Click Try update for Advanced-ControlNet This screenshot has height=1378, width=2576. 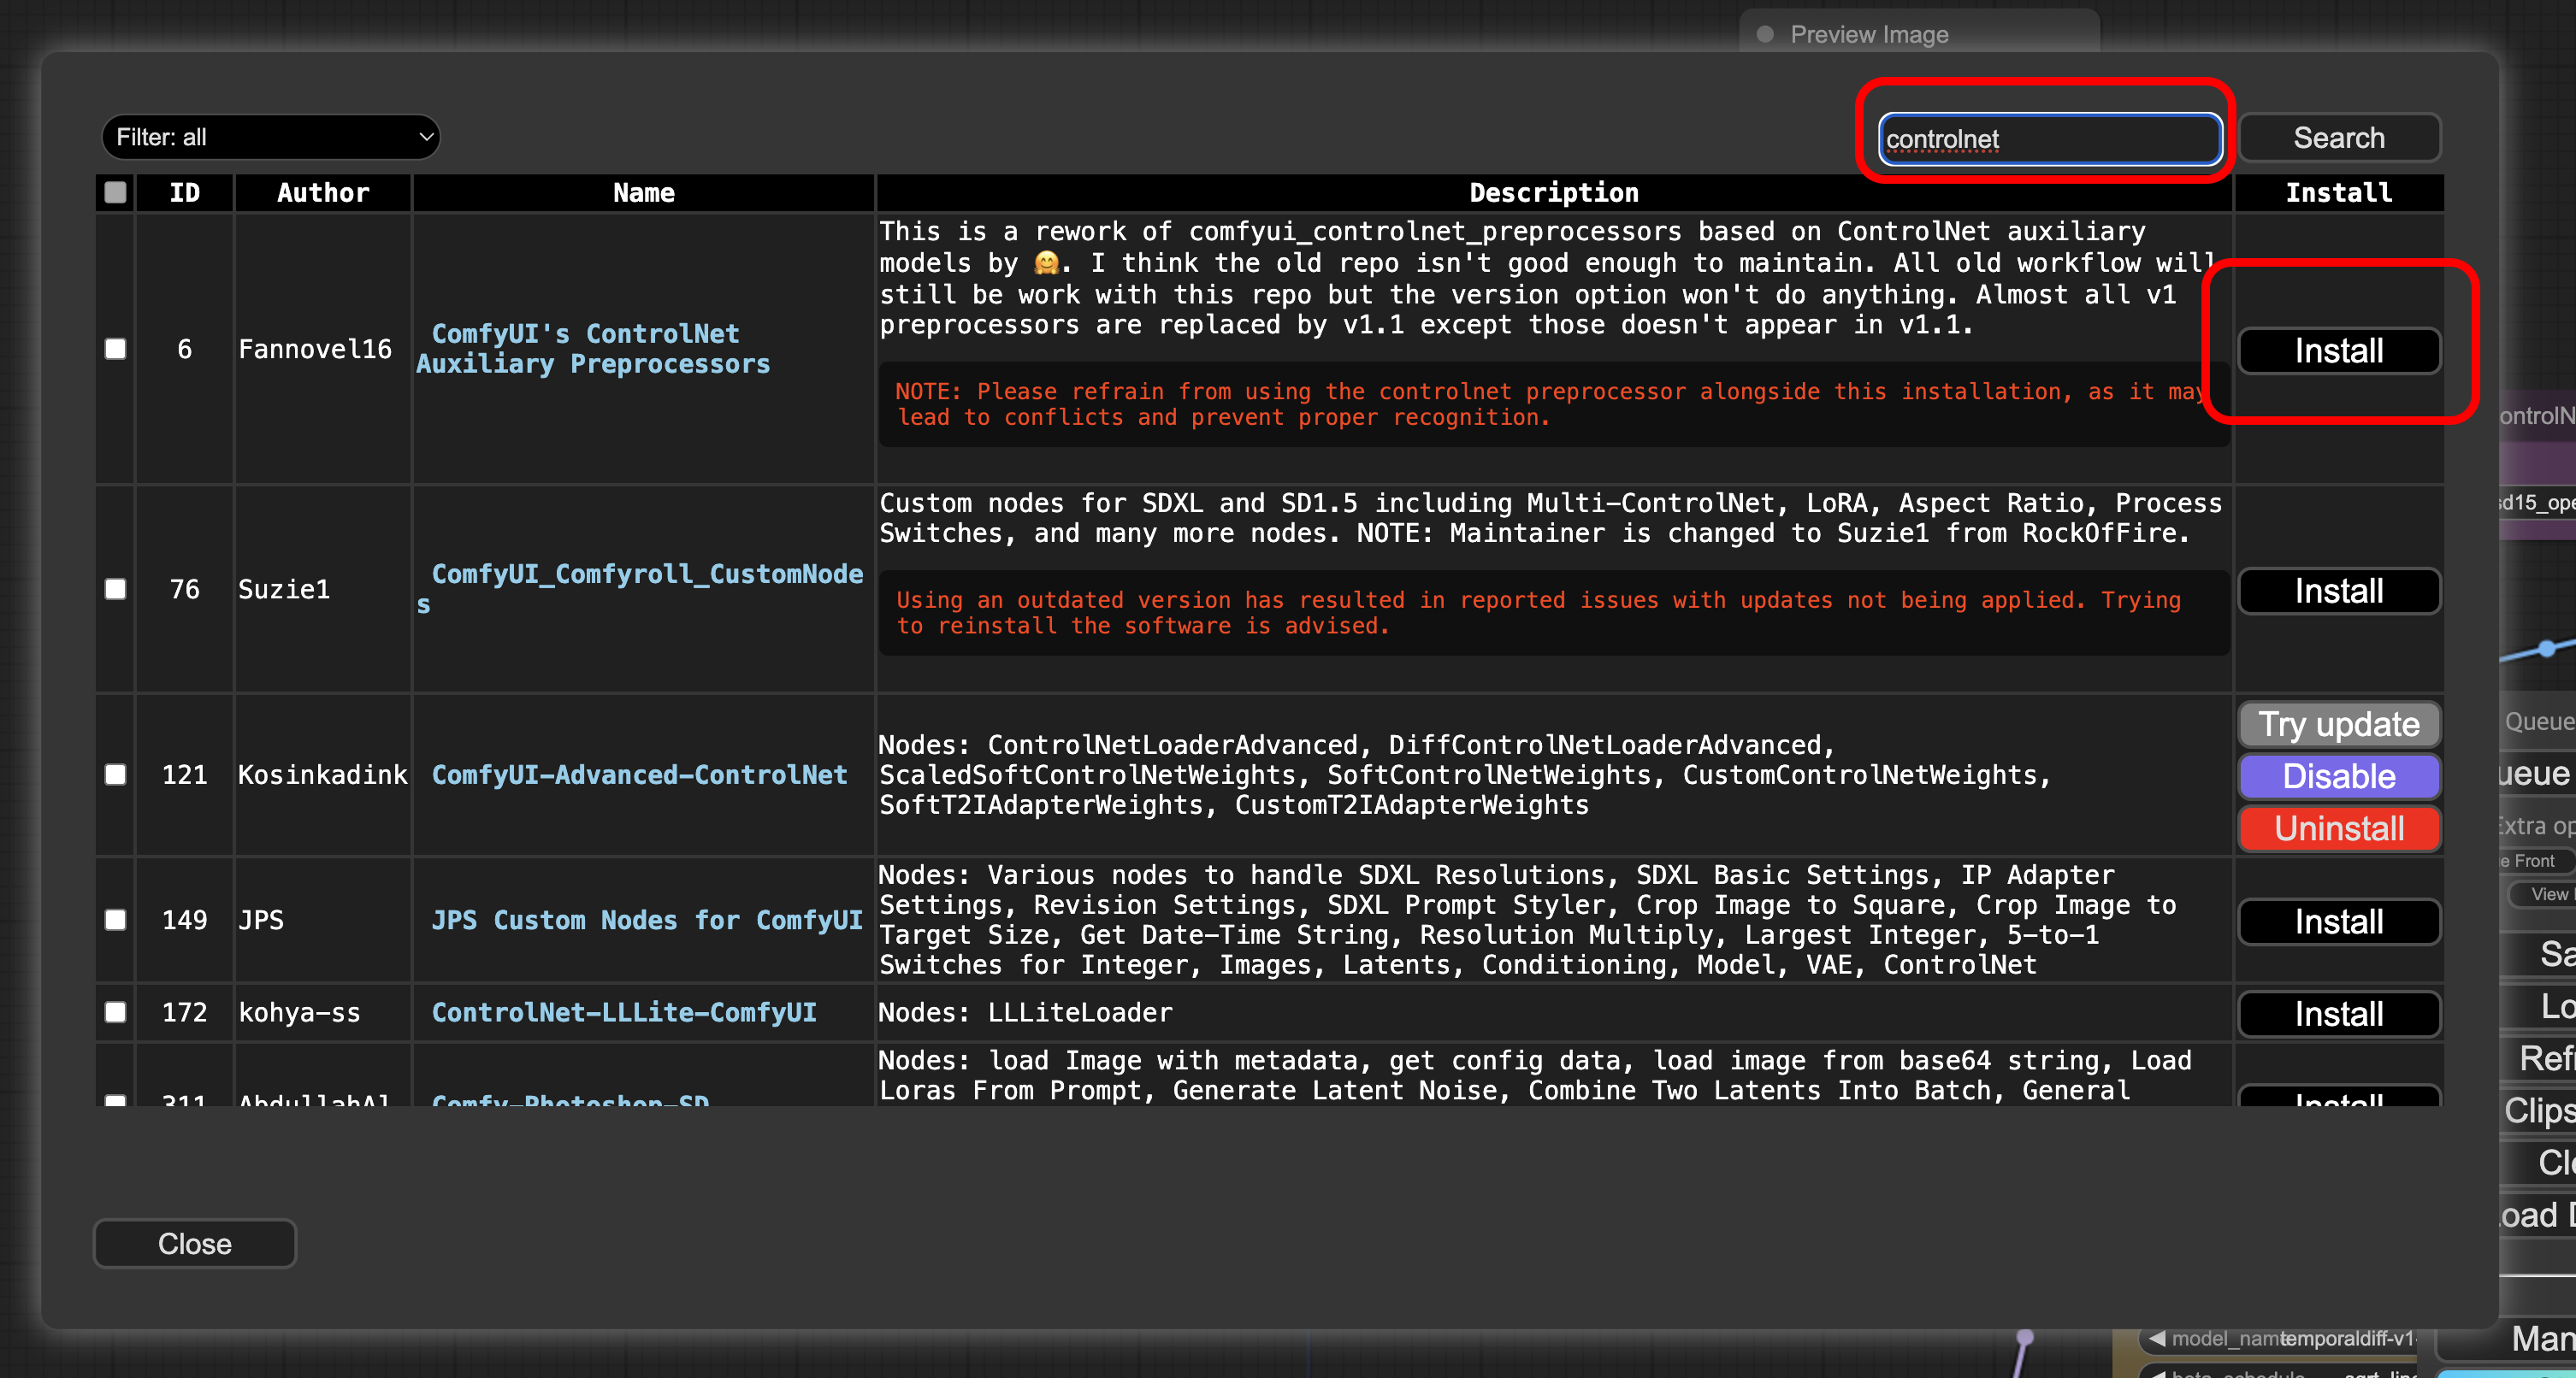click(2338, 723)
